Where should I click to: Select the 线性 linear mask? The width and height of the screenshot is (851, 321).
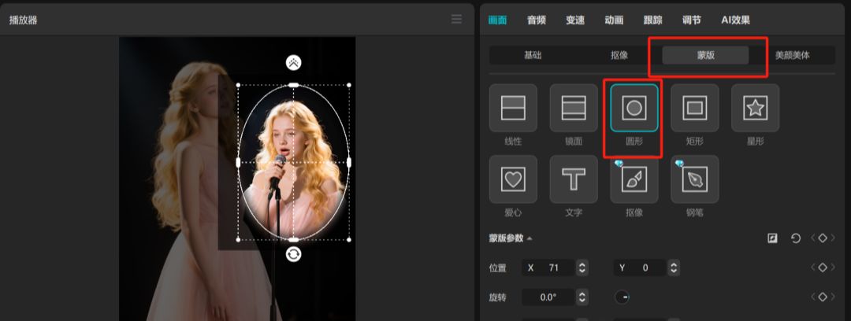click(513, 108)
